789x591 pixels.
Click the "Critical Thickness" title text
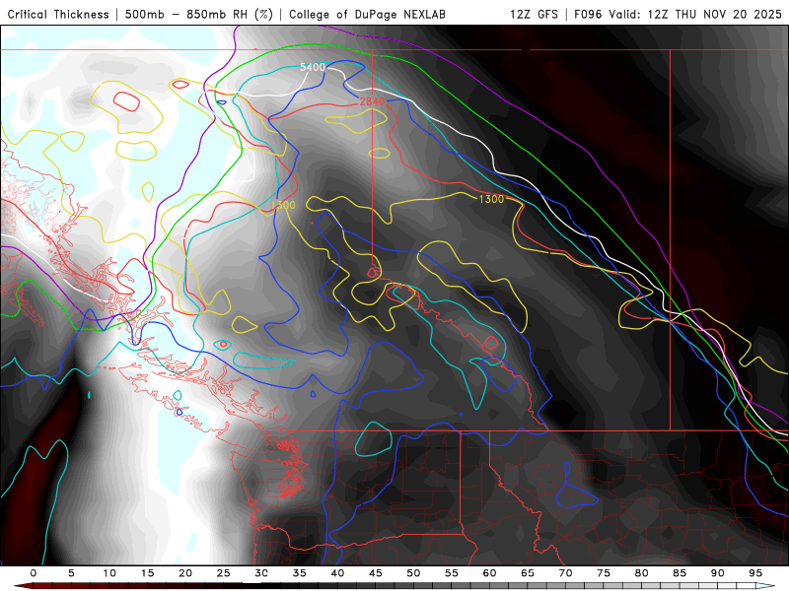(x=58, y=14)
